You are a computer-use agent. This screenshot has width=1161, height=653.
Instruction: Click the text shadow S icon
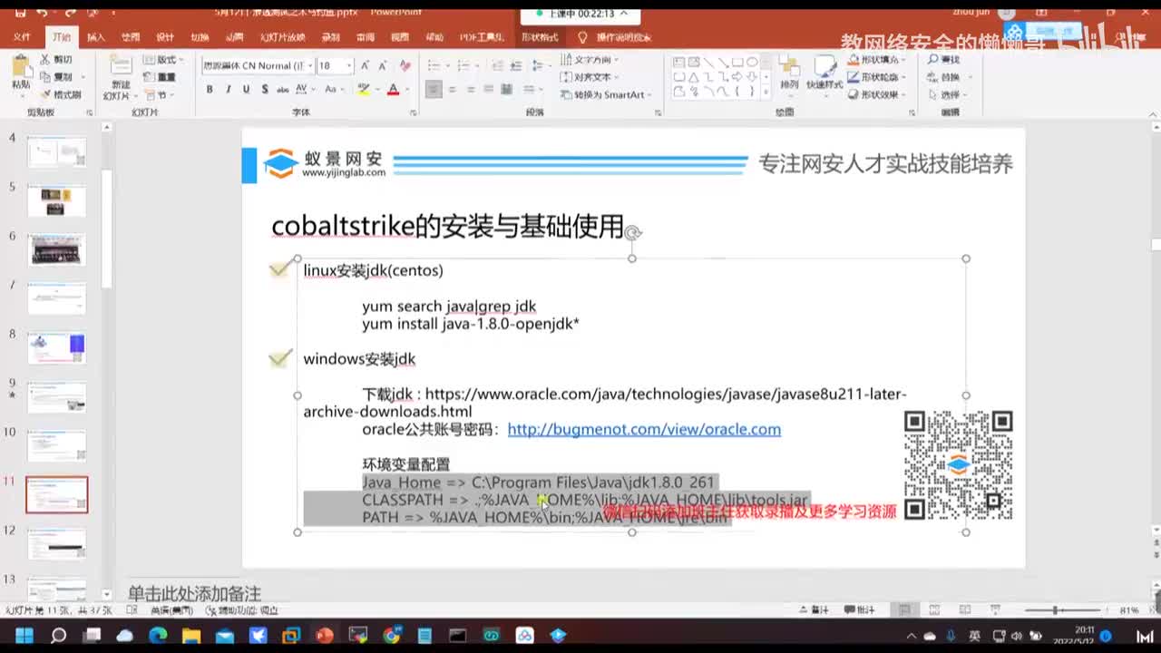click(x=264, y=89)
